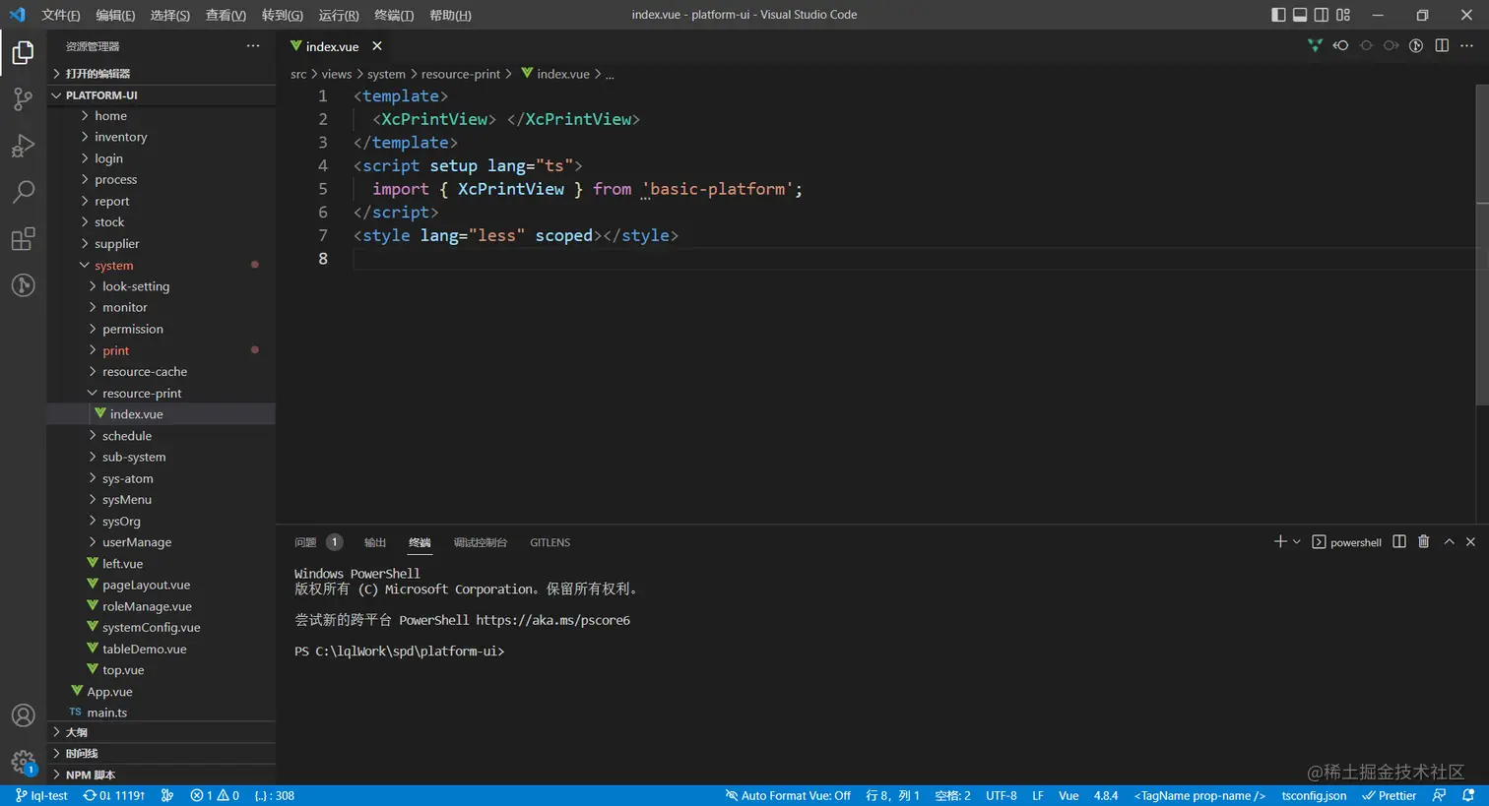The width and height of the screenshot is (1489, 806).
Task: Expand the inventory folder
Action: coord(162,137)
